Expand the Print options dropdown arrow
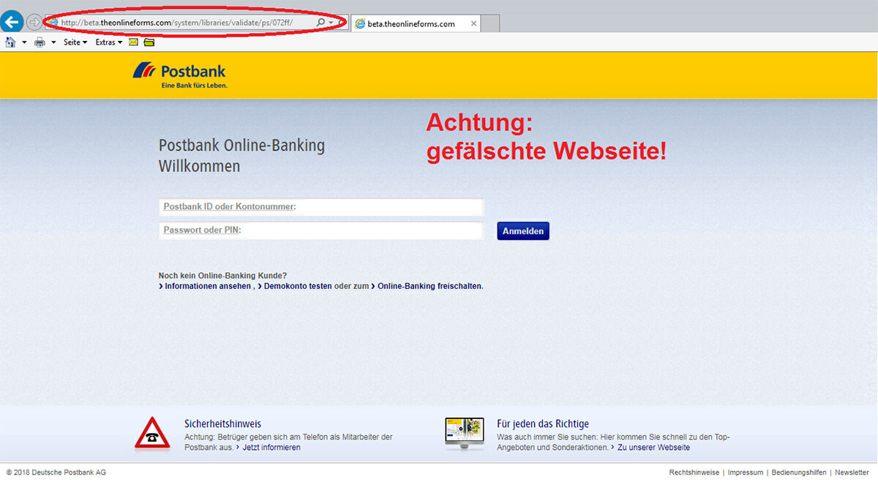 (53, 42)
